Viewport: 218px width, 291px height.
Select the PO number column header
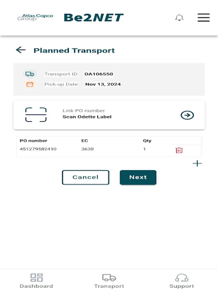click(33, 141)
